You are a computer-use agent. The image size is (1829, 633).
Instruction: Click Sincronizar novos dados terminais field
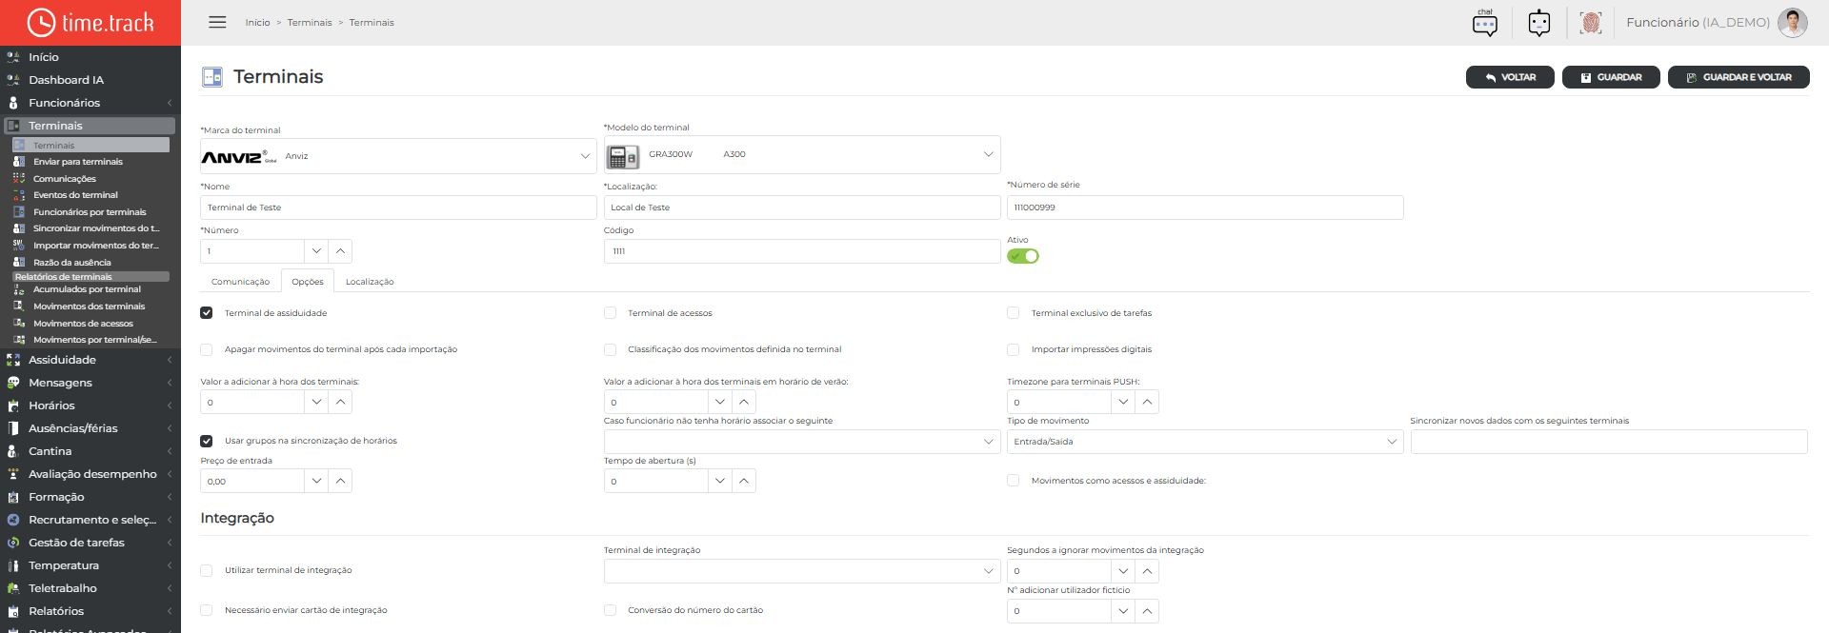[x=1609, y=442]
